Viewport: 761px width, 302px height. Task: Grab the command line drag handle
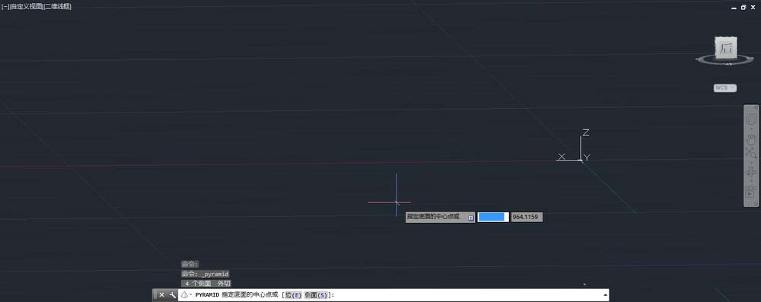(155, 294)
